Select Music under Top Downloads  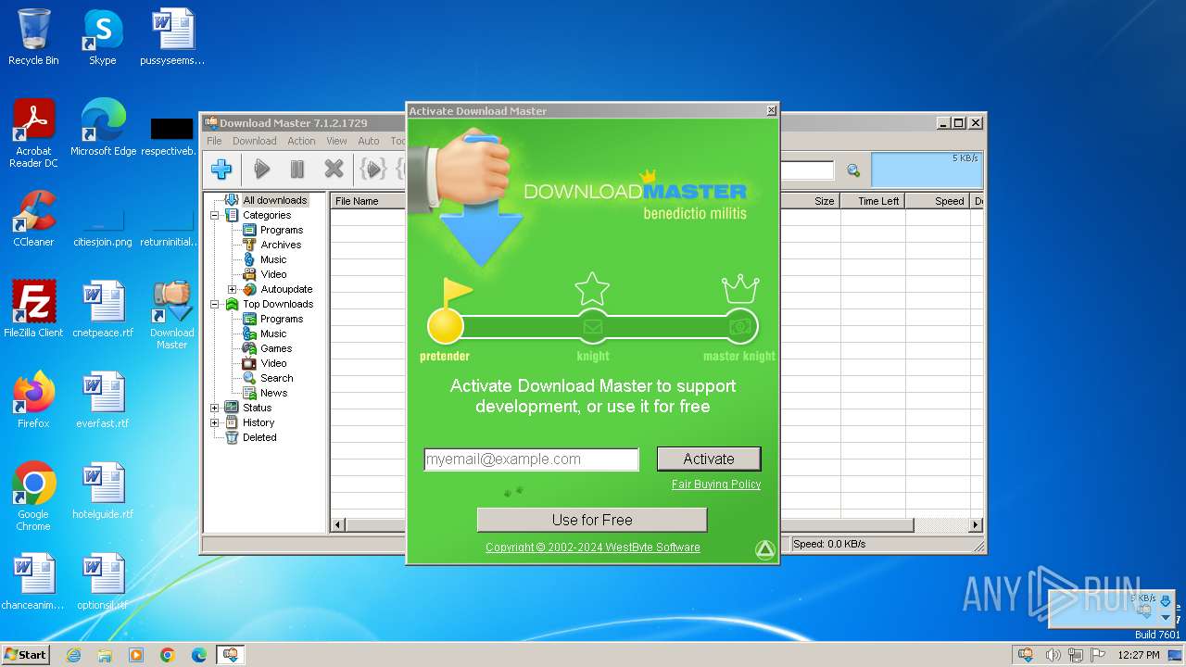[x=273, y=333]
